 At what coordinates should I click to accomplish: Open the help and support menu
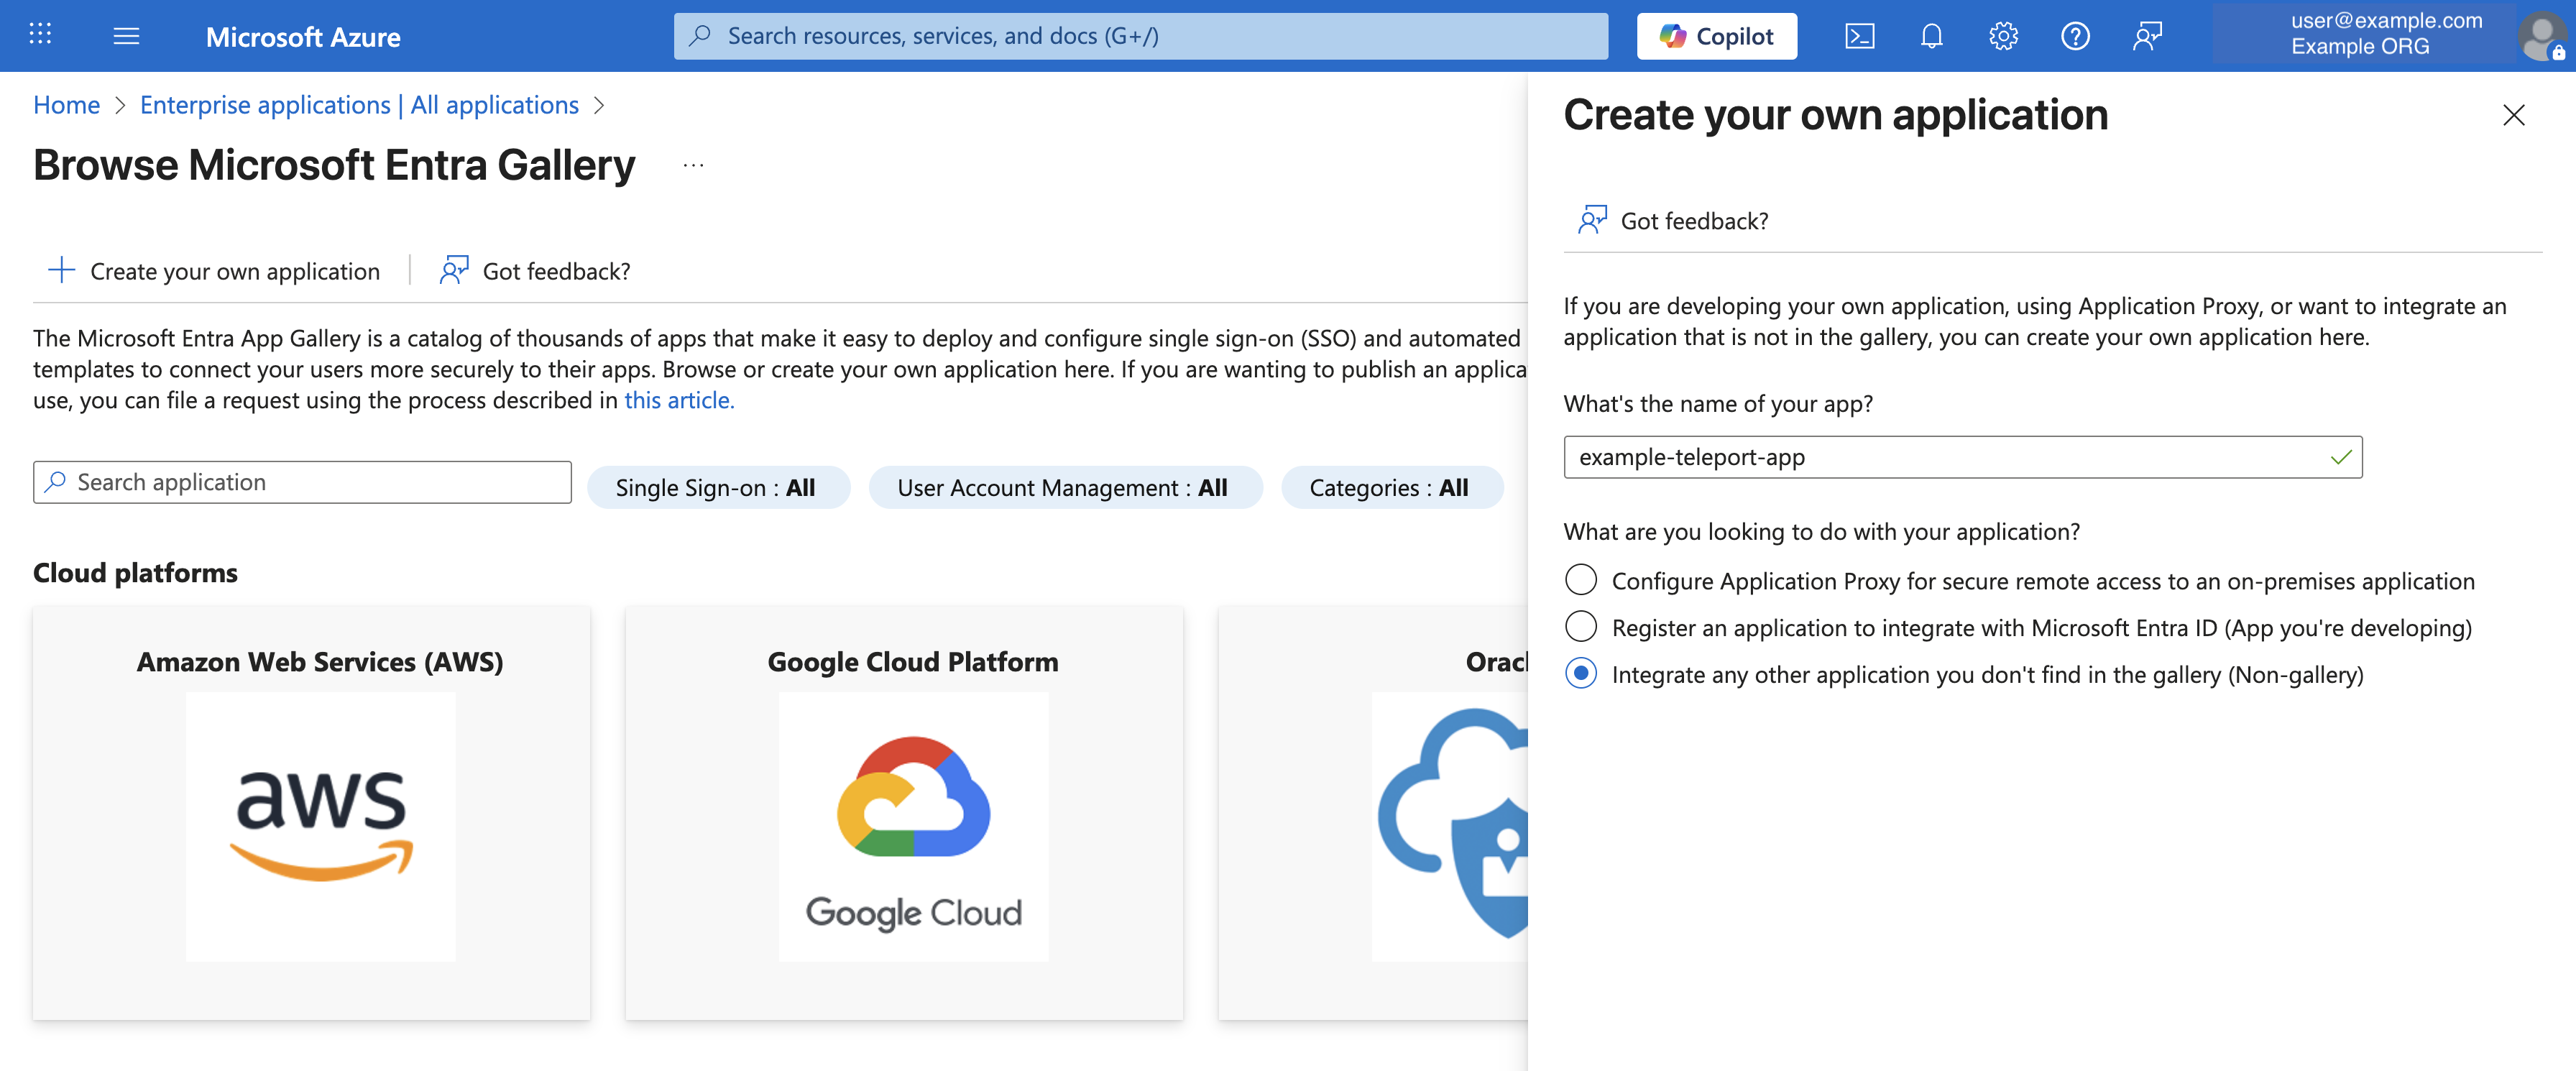coord(2075,36)
